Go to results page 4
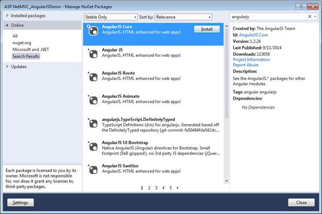Viewport: 322px width, 214px height. click(163, 188)
